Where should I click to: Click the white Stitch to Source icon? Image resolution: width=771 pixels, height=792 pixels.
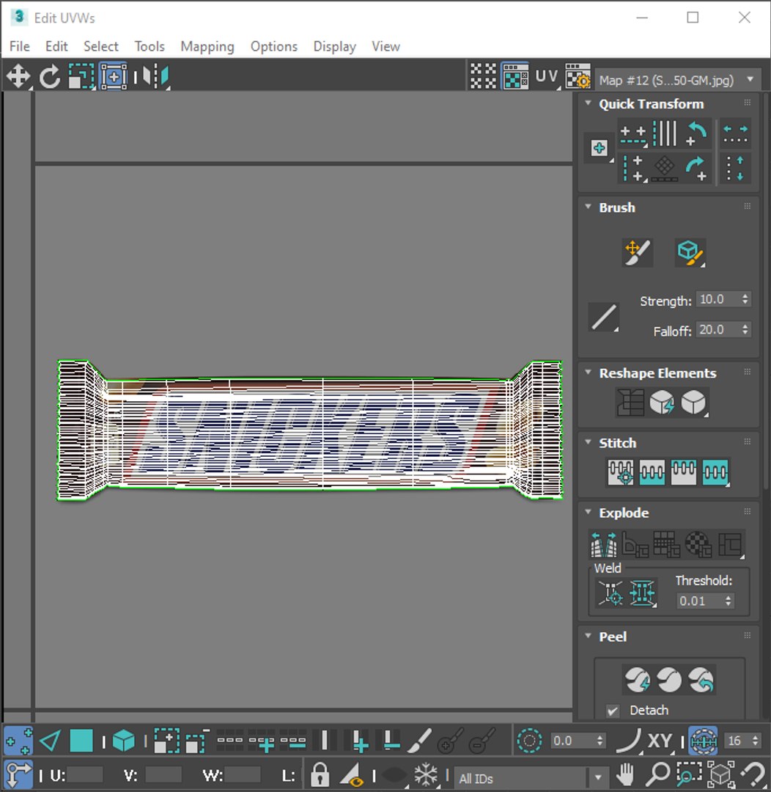[684, 472]
